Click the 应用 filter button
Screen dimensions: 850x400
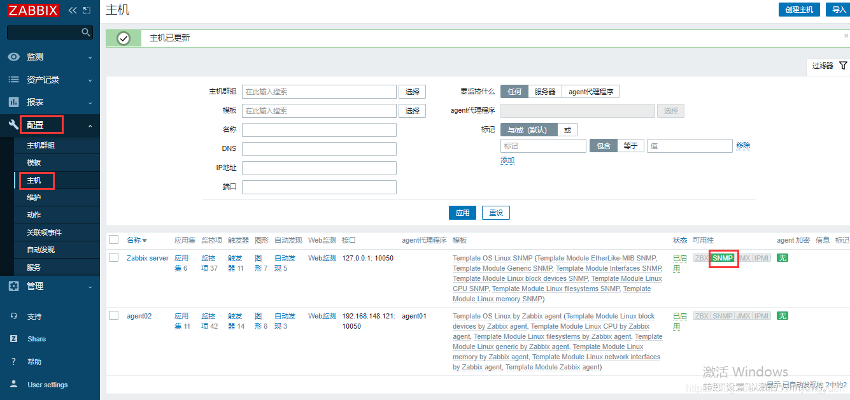point(463,213)
